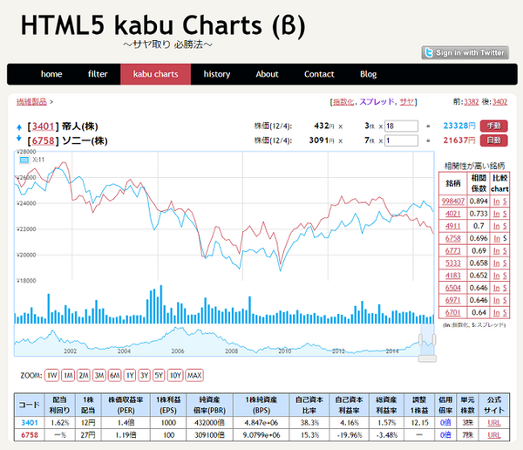Screen dimensions: 523x450
Task: Click the blue down arrow beside 6758
Action: (x=19, y=138)
